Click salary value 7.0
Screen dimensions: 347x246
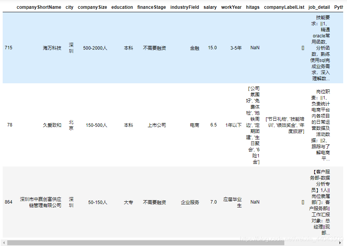(x=214, y=202)
